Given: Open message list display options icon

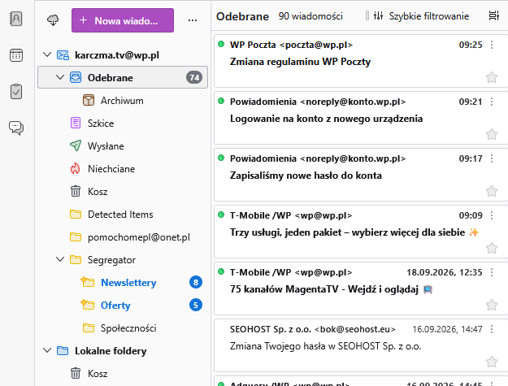Looking at the screenshot, I should coord(493,15).
